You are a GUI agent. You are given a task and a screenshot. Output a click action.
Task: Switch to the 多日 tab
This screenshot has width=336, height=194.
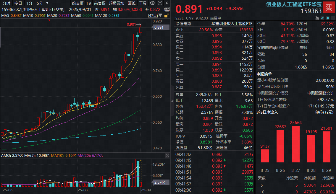(x=18, y=3)
